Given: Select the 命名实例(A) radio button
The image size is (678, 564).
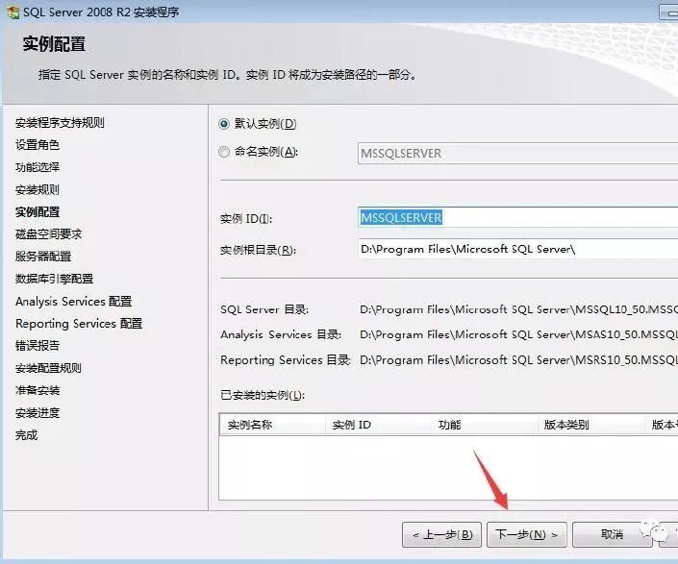Looking at the screenshot, I should pos(223,152).
